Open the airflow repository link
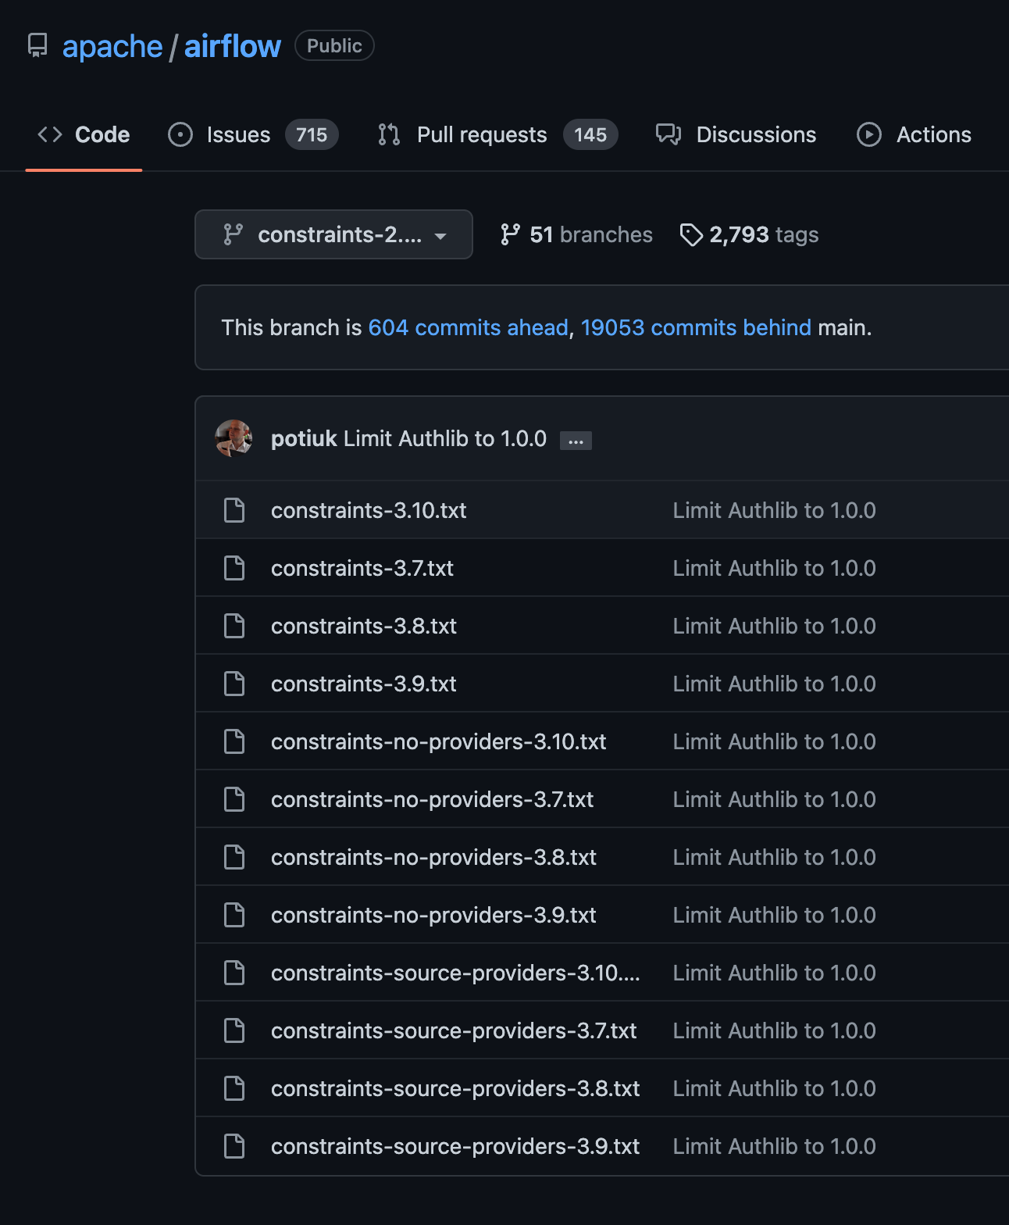 click(233, 47)
